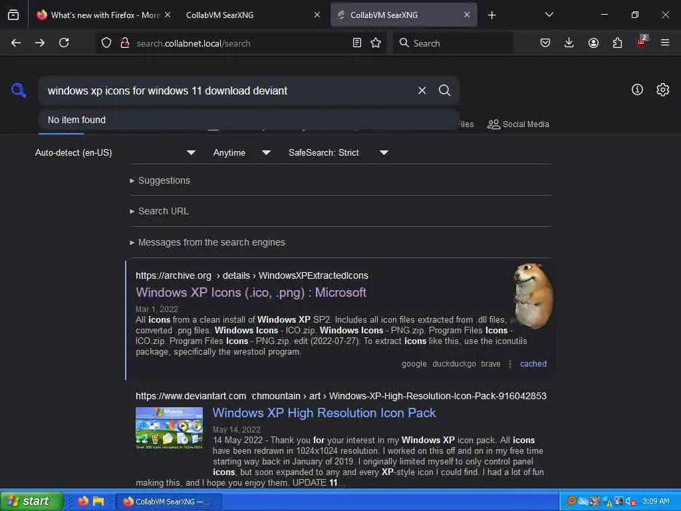Image resolution: width=681 pixels, height=511 pixels.
Task: Focus the address bar URL field
Action: coord(241,43)
